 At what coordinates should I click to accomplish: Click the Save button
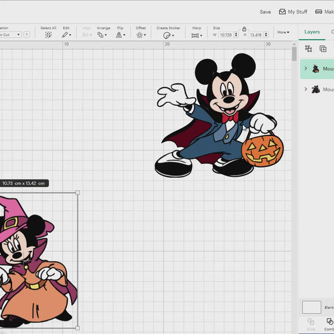pos(265,12)
